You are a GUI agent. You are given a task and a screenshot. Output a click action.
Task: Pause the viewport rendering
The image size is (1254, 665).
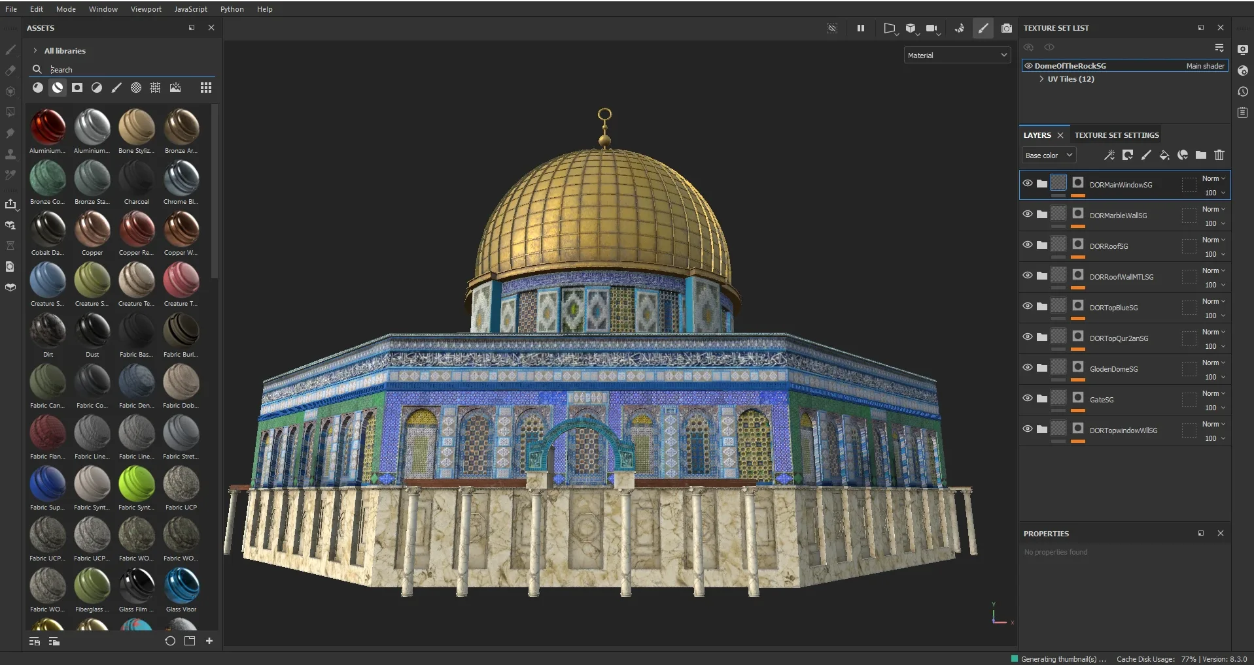click(x=861, y=28)
